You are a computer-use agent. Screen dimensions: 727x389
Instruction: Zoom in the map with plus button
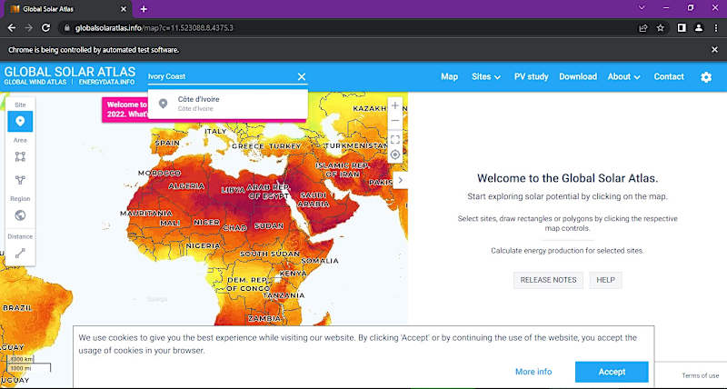394,105
